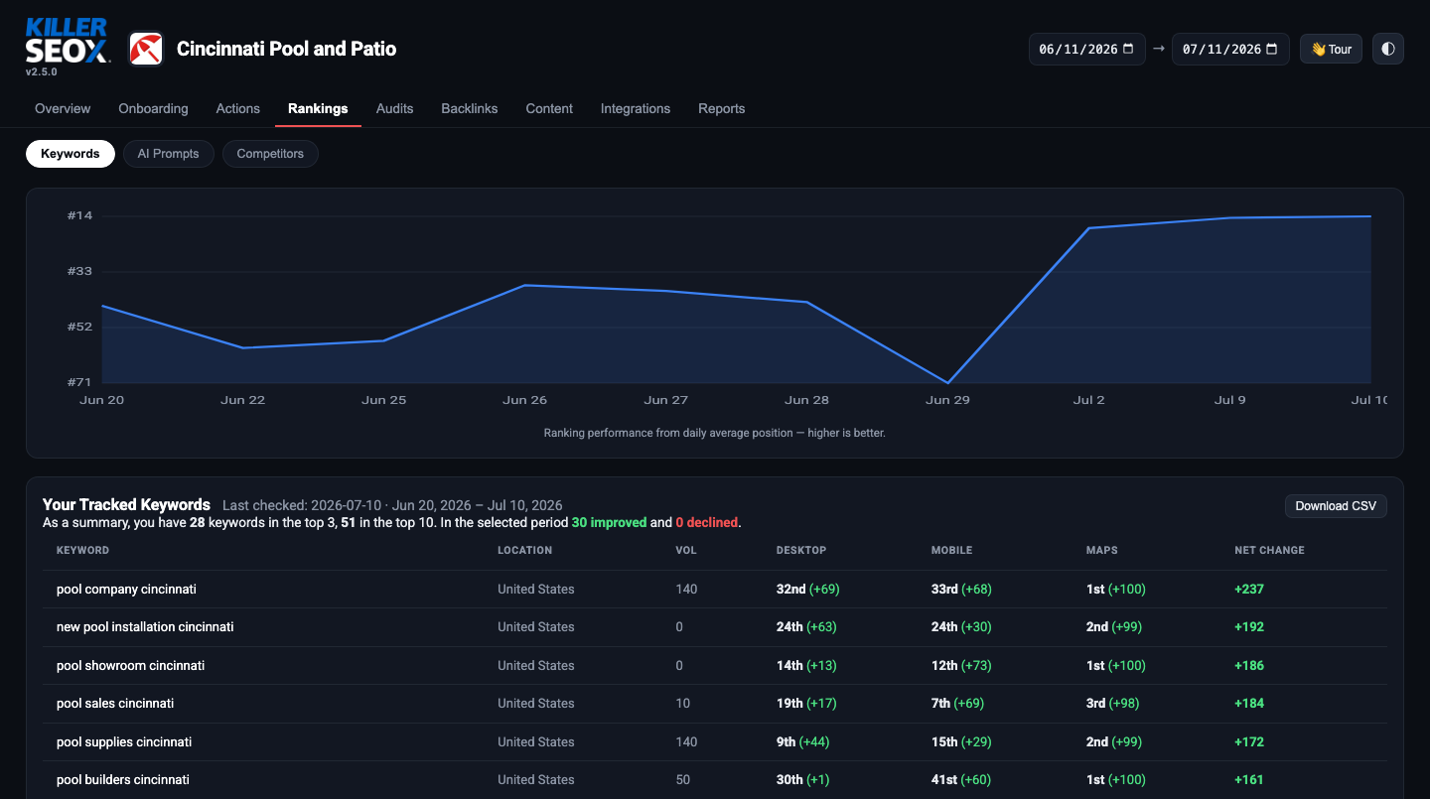Open the Overview tab
The width and height of the screenshot is (1430, 799).
63,108
